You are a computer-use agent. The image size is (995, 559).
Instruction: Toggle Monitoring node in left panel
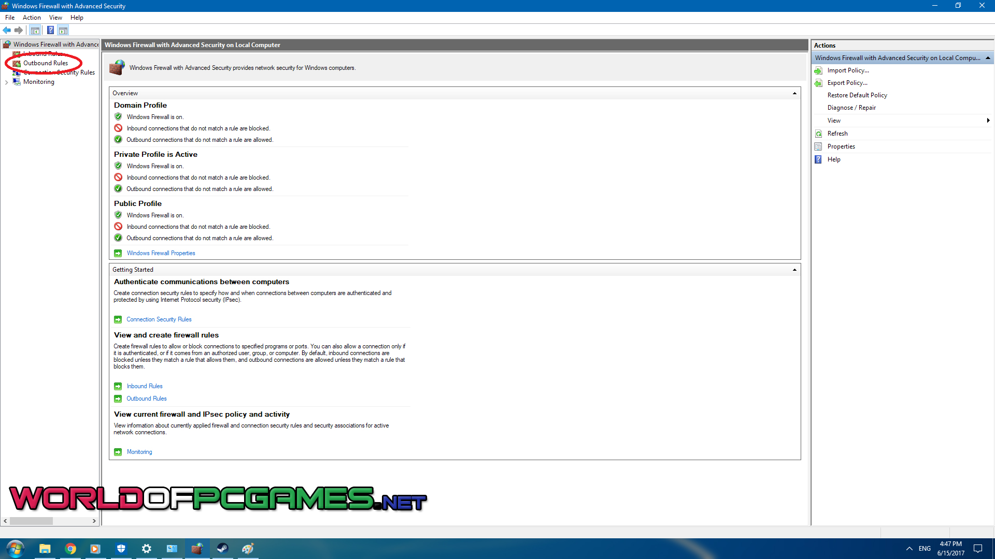point(6,81)
